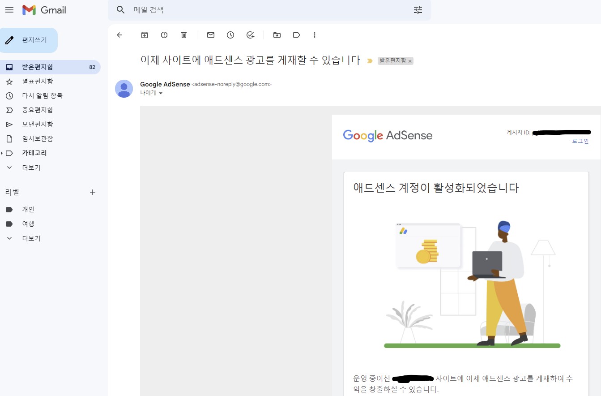Click the AdSense illustration image
Screen dimensions: 601x396
472,284
